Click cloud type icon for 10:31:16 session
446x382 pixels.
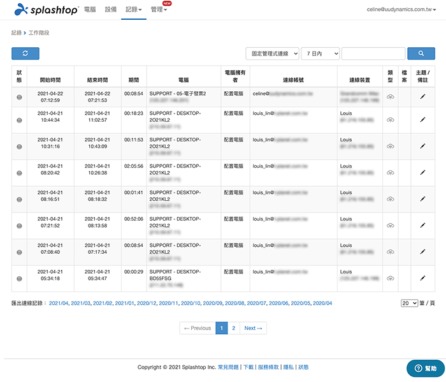(390, 146)
